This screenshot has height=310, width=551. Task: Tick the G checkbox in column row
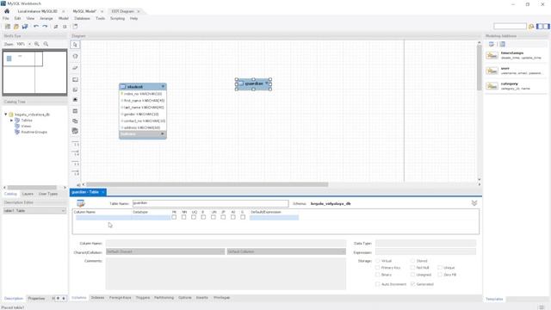click(243, 217)
